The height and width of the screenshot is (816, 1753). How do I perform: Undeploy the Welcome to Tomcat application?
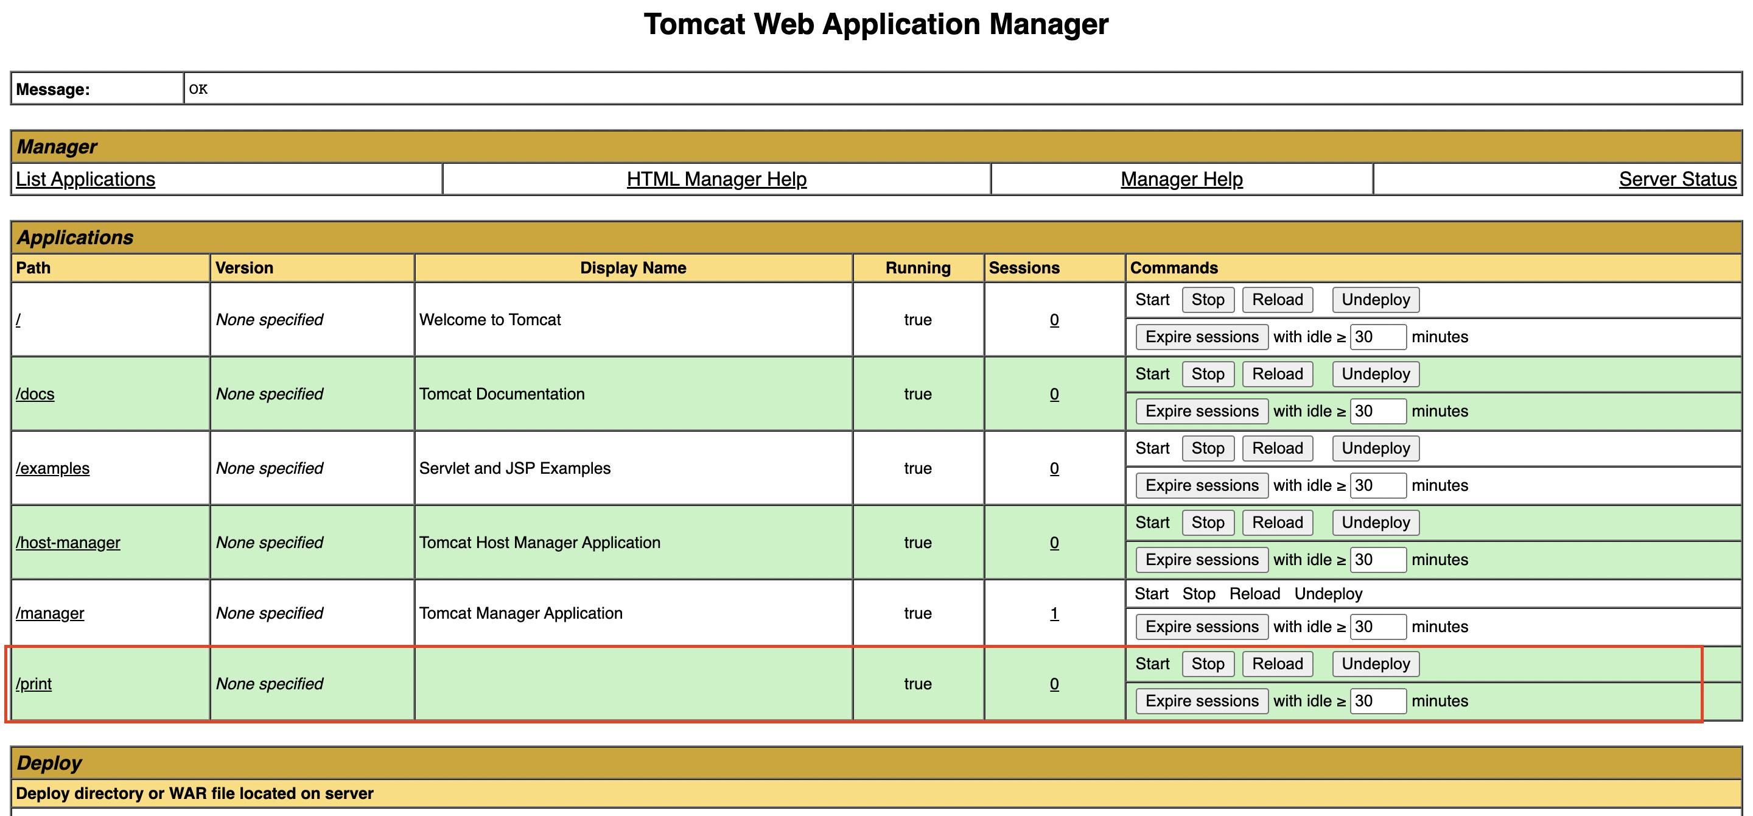pyautogui.click(x=1376, y=300)
